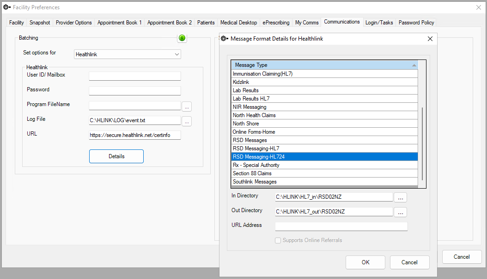Click the green info icon beside Batching
This screenshot has height=279, width=487.
(x=182, y=38)
